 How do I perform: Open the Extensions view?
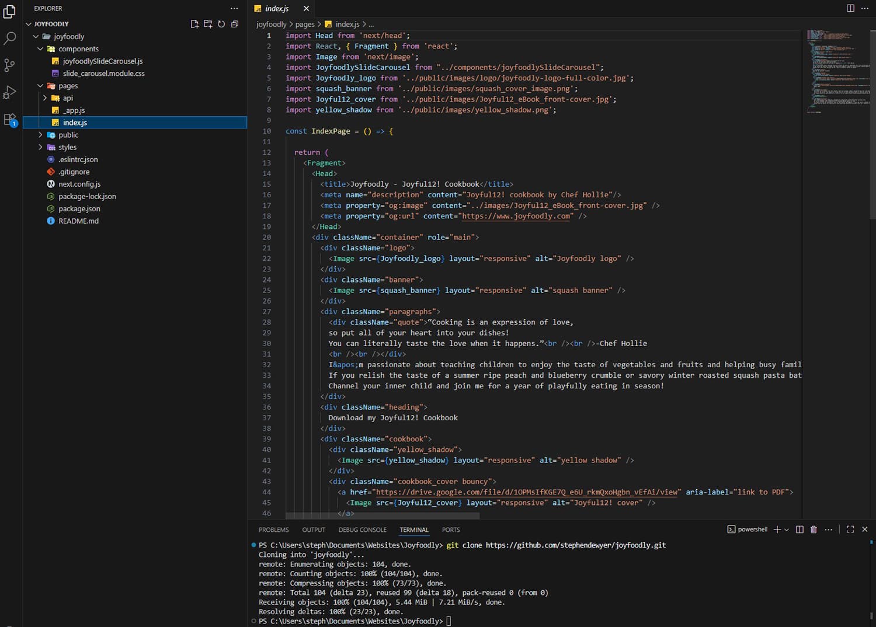pos(10,120)
